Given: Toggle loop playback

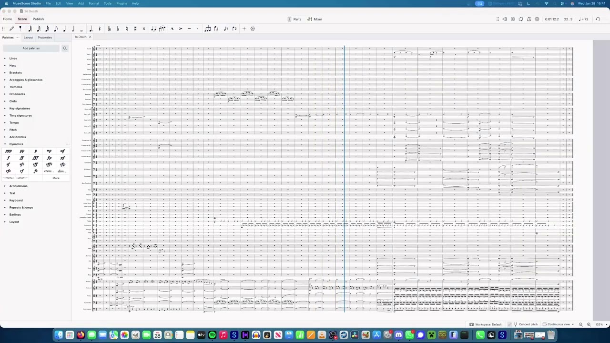Looking at the screenshot, I should coord(521,19).
